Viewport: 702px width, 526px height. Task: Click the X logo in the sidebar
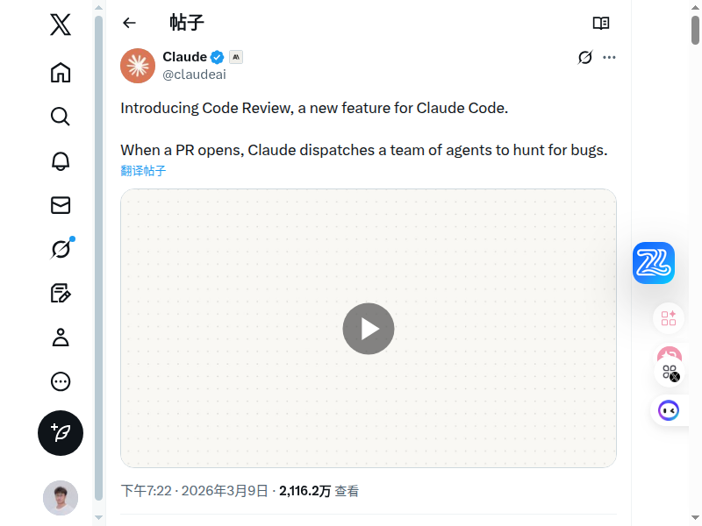tap(61, 25)
